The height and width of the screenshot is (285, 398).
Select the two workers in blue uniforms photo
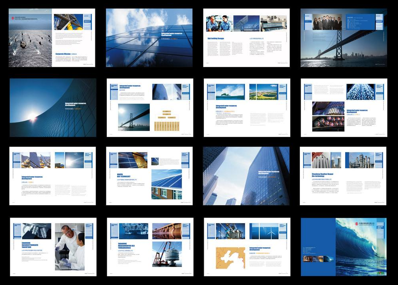pos(218,23)
